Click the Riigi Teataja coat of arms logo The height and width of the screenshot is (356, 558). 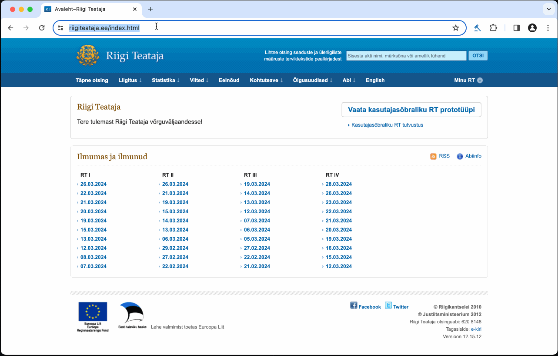click(x=87, y=55)
